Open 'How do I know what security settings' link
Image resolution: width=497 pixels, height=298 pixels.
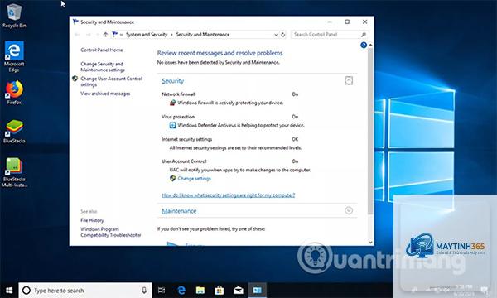coord(229,195)
